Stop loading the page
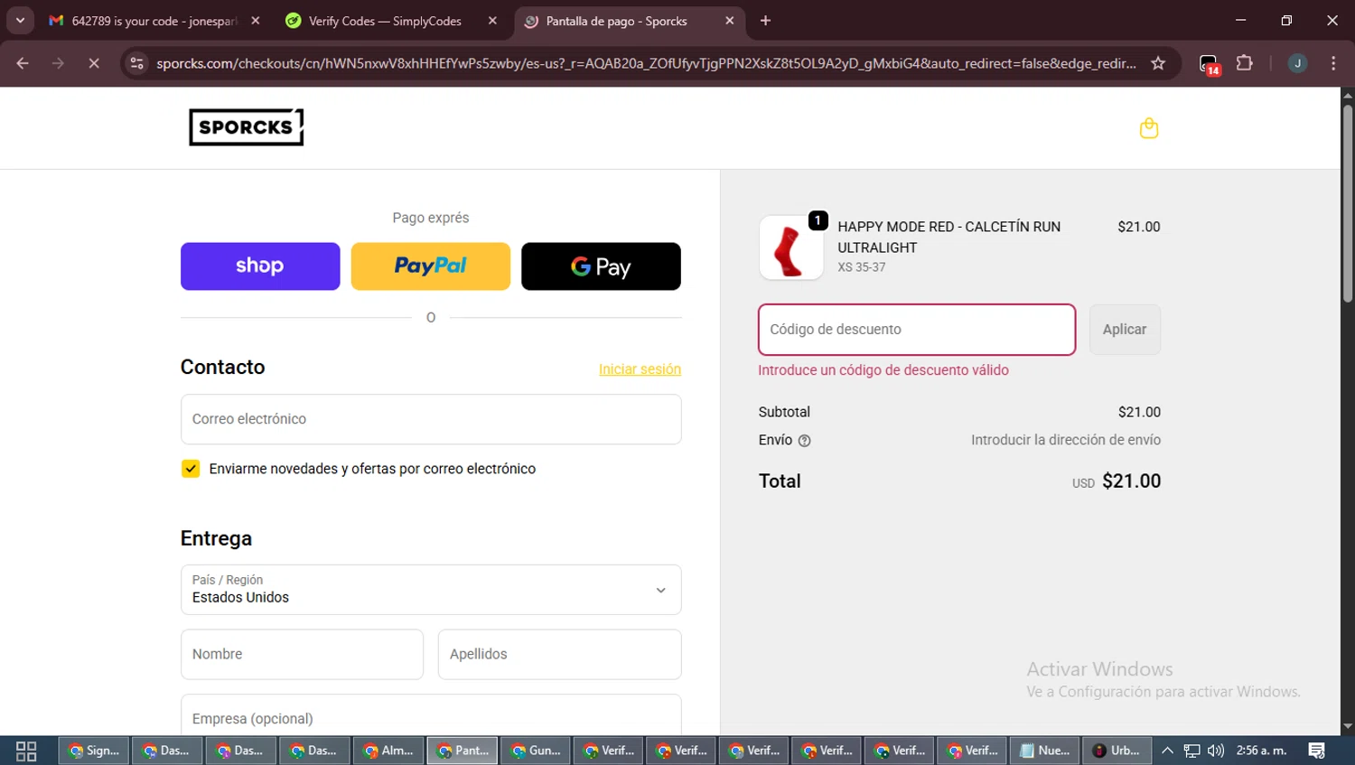The image size is (1355, 765). tap(94, 63)
